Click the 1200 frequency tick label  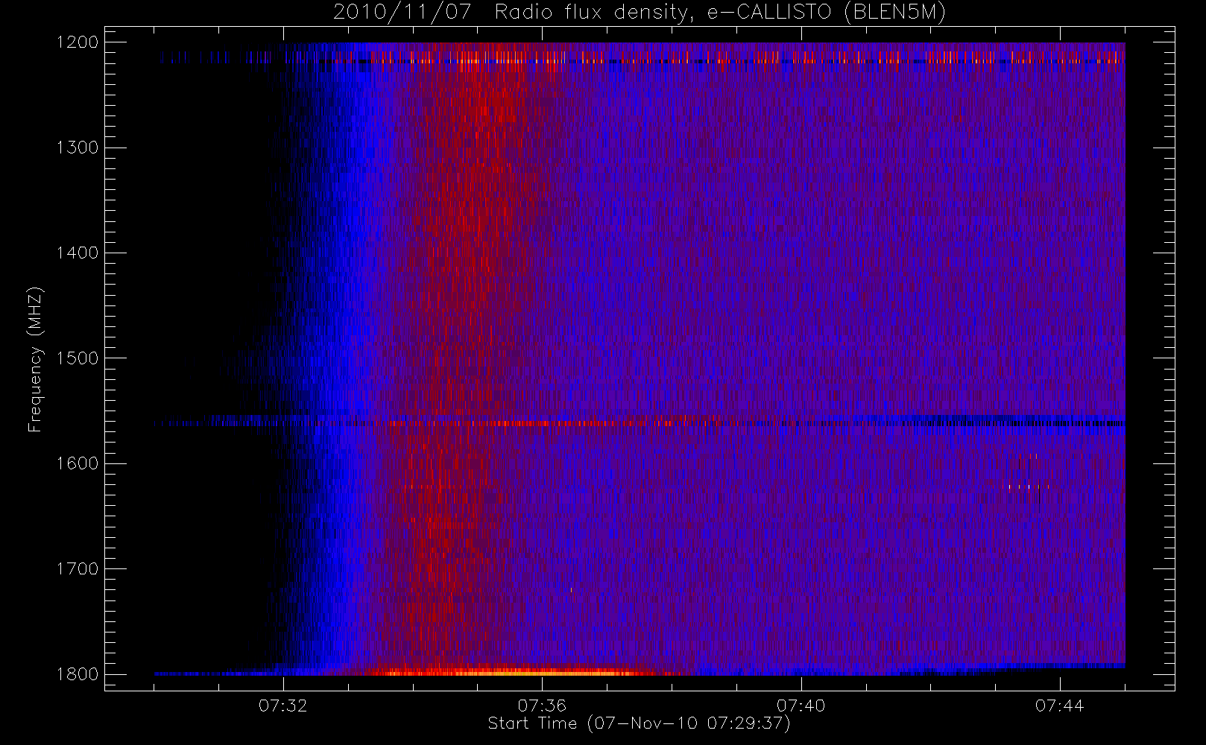78,42
